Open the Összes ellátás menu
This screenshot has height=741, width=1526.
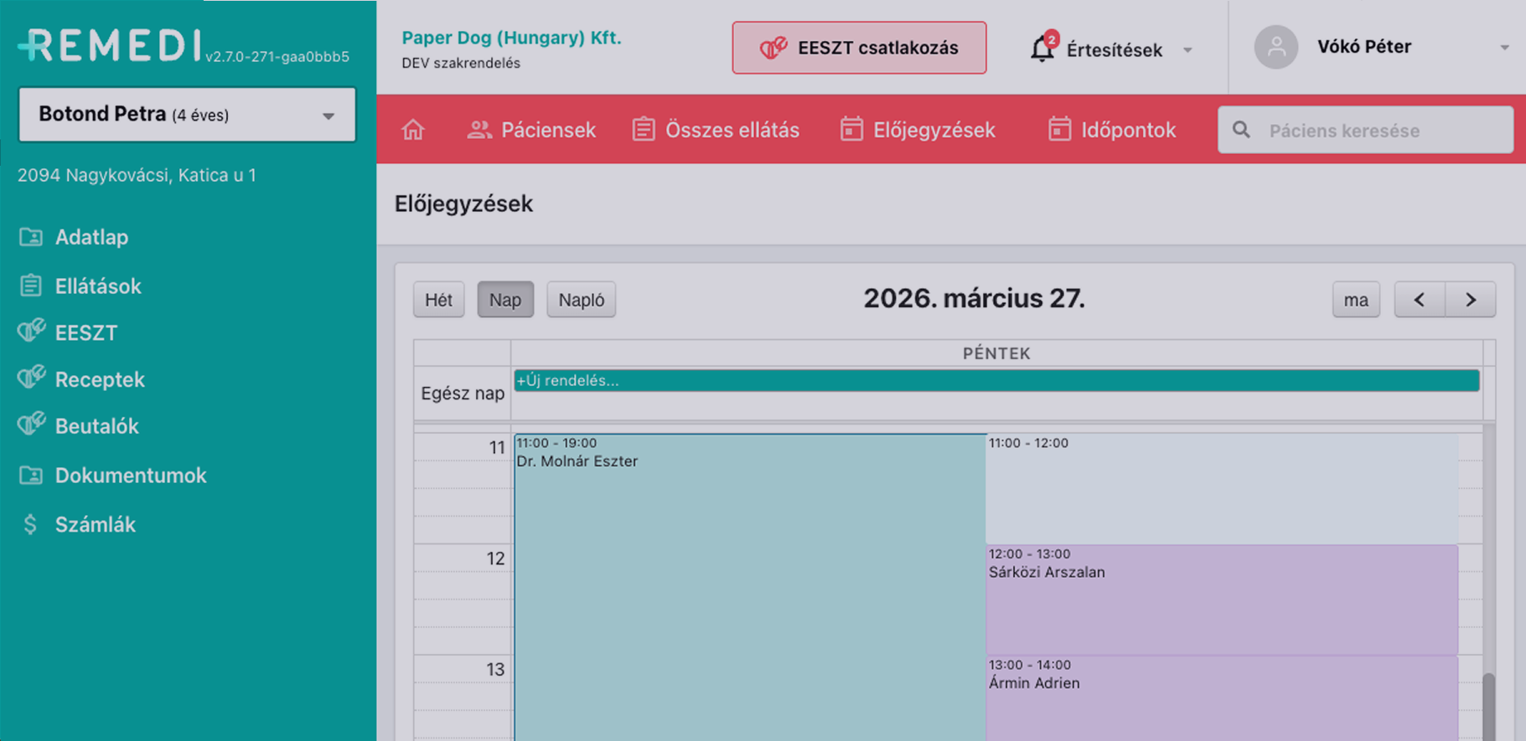point(716,130)
